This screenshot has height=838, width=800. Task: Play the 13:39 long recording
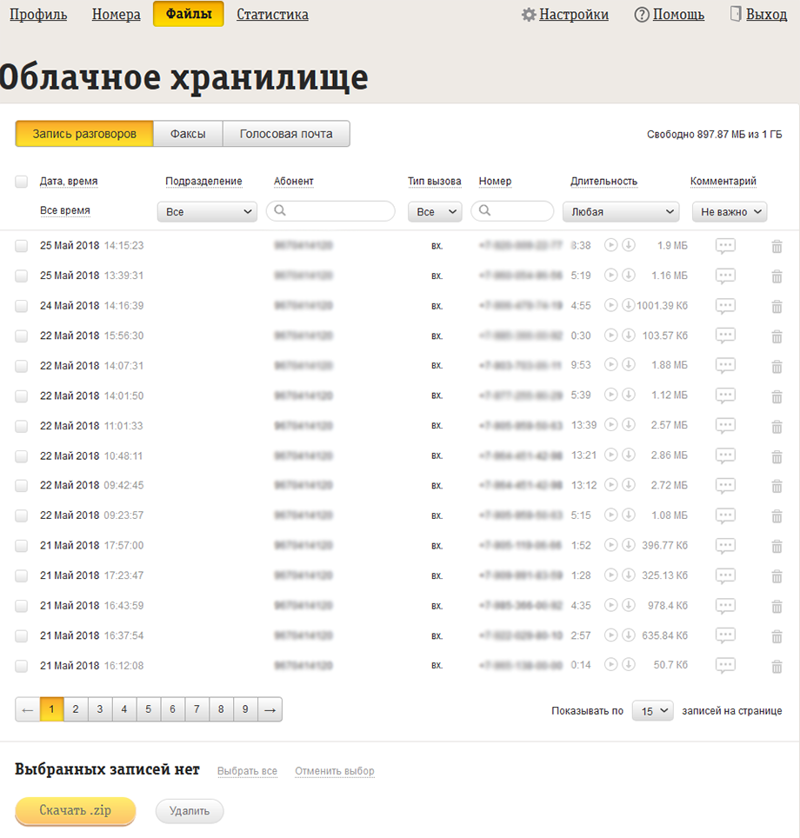(610, 424)
